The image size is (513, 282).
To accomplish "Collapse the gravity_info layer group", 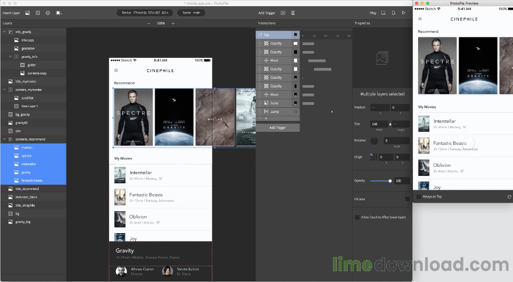I will point(10,57).
